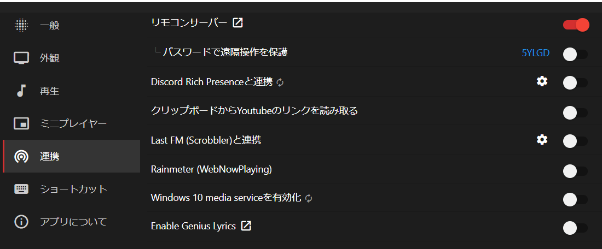The height and width of the screenshot is (249, 602).
Task: Toggle クリップボードからYoutubeのリンクを読み取る switch
Action: click(575, 112)
